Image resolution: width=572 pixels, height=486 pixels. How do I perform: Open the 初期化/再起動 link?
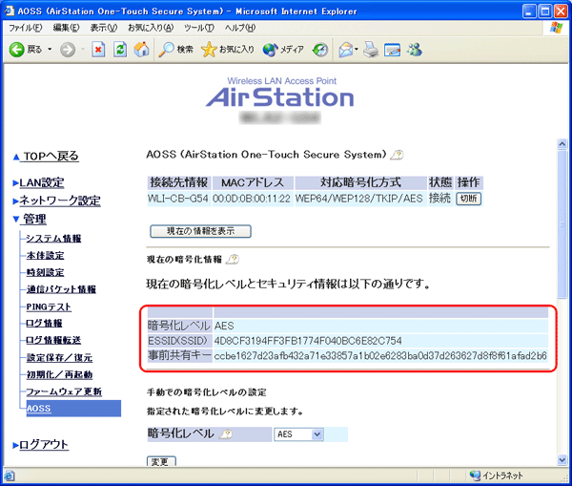59,374
